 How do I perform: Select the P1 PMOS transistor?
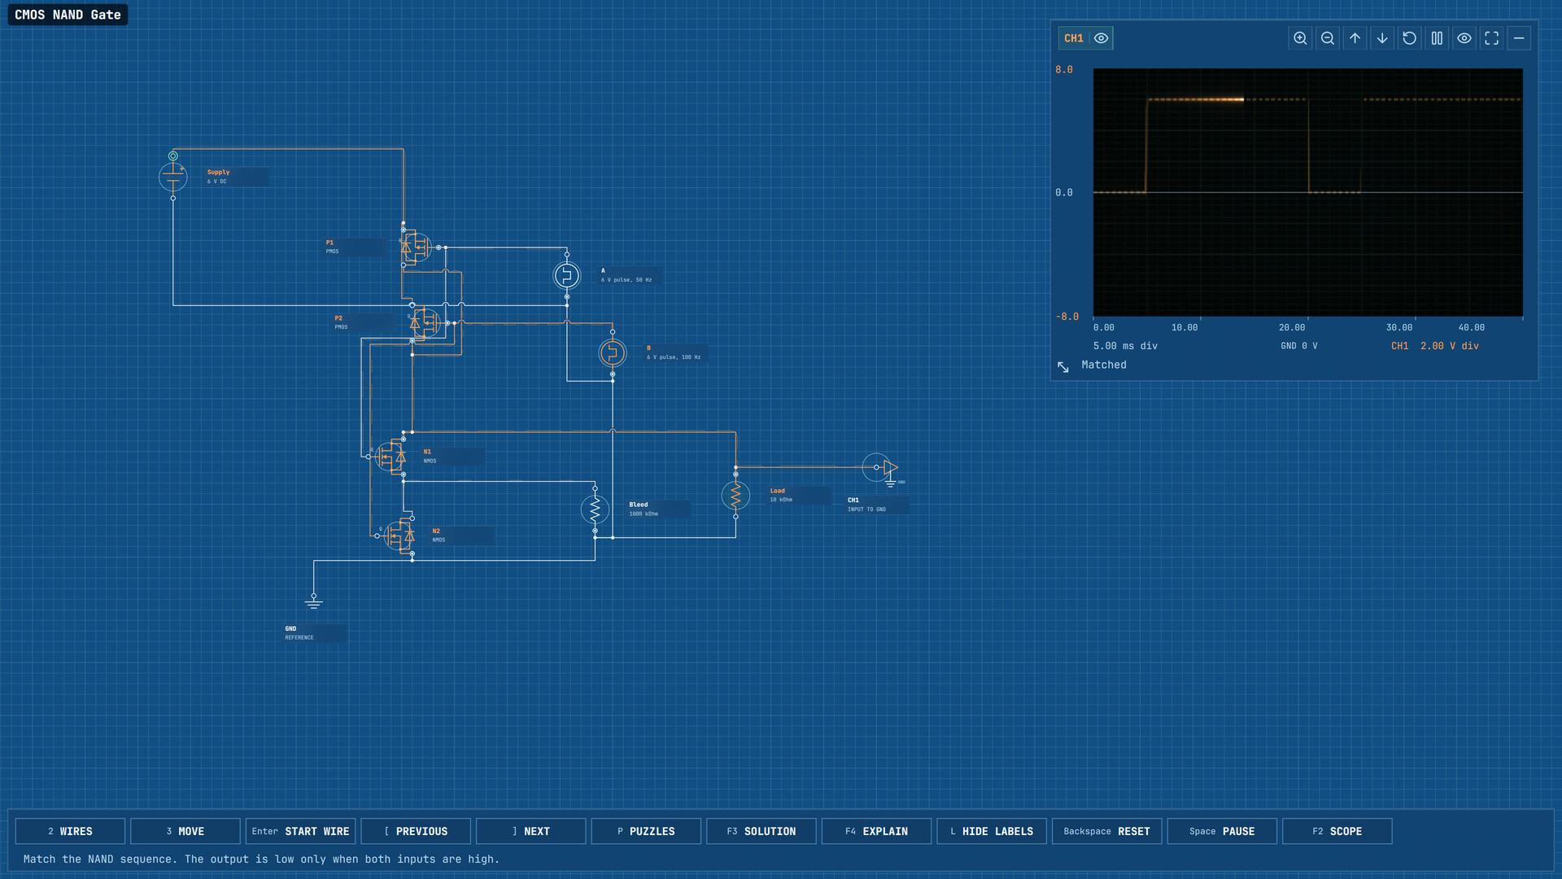[417, 247]
